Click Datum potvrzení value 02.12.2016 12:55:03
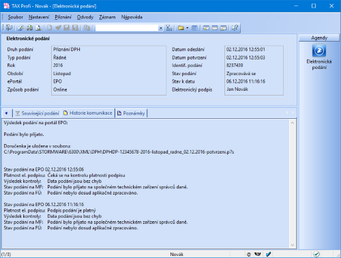This screenshot has width=341, height=258. click(x=246, y=57)
